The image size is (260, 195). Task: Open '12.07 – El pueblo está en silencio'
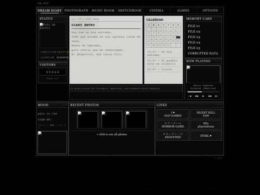164,62
